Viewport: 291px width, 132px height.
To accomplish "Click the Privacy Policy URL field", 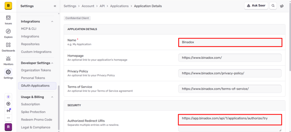I will (230, 73).
